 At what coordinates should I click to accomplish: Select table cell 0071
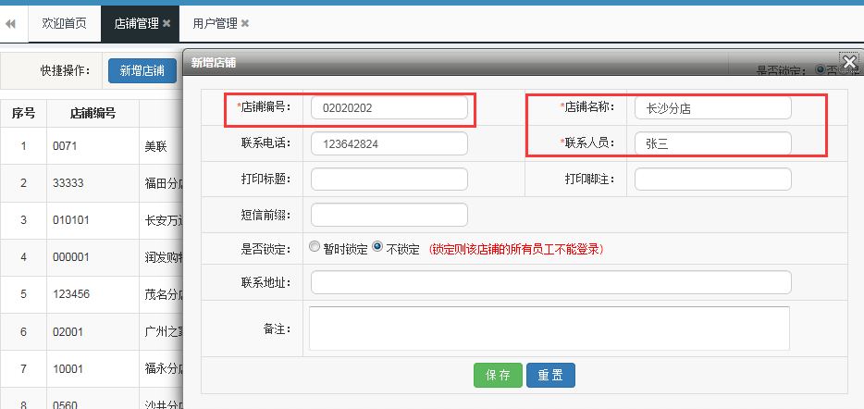pos(93,146)
